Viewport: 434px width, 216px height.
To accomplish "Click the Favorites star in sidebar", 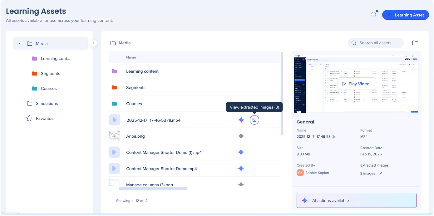I will click(x=29, y=118).
